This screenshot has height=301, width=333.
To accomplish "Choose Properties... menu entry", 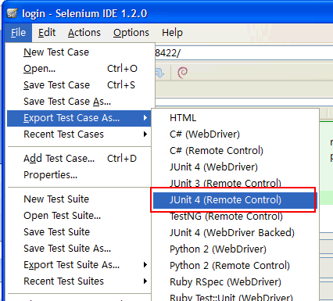I will [x=51, y=175].
